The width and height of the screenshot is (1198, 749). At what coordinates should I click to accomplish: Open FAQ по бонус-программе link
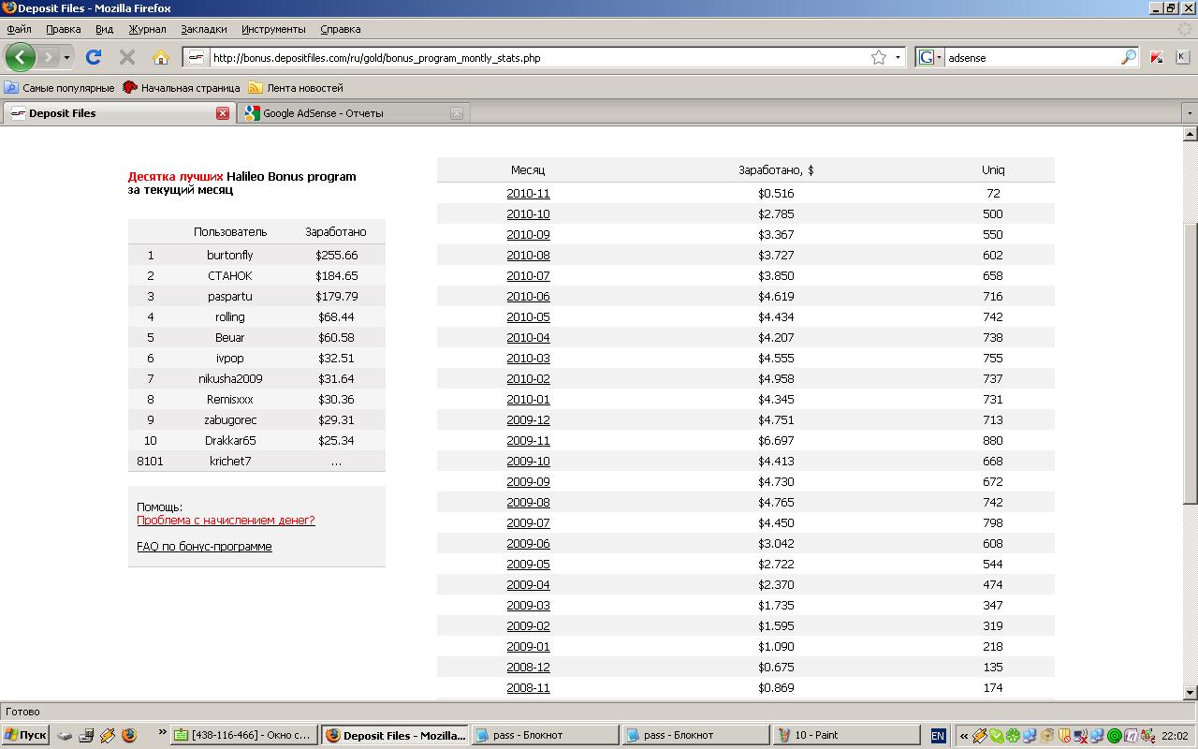point(204,547)
